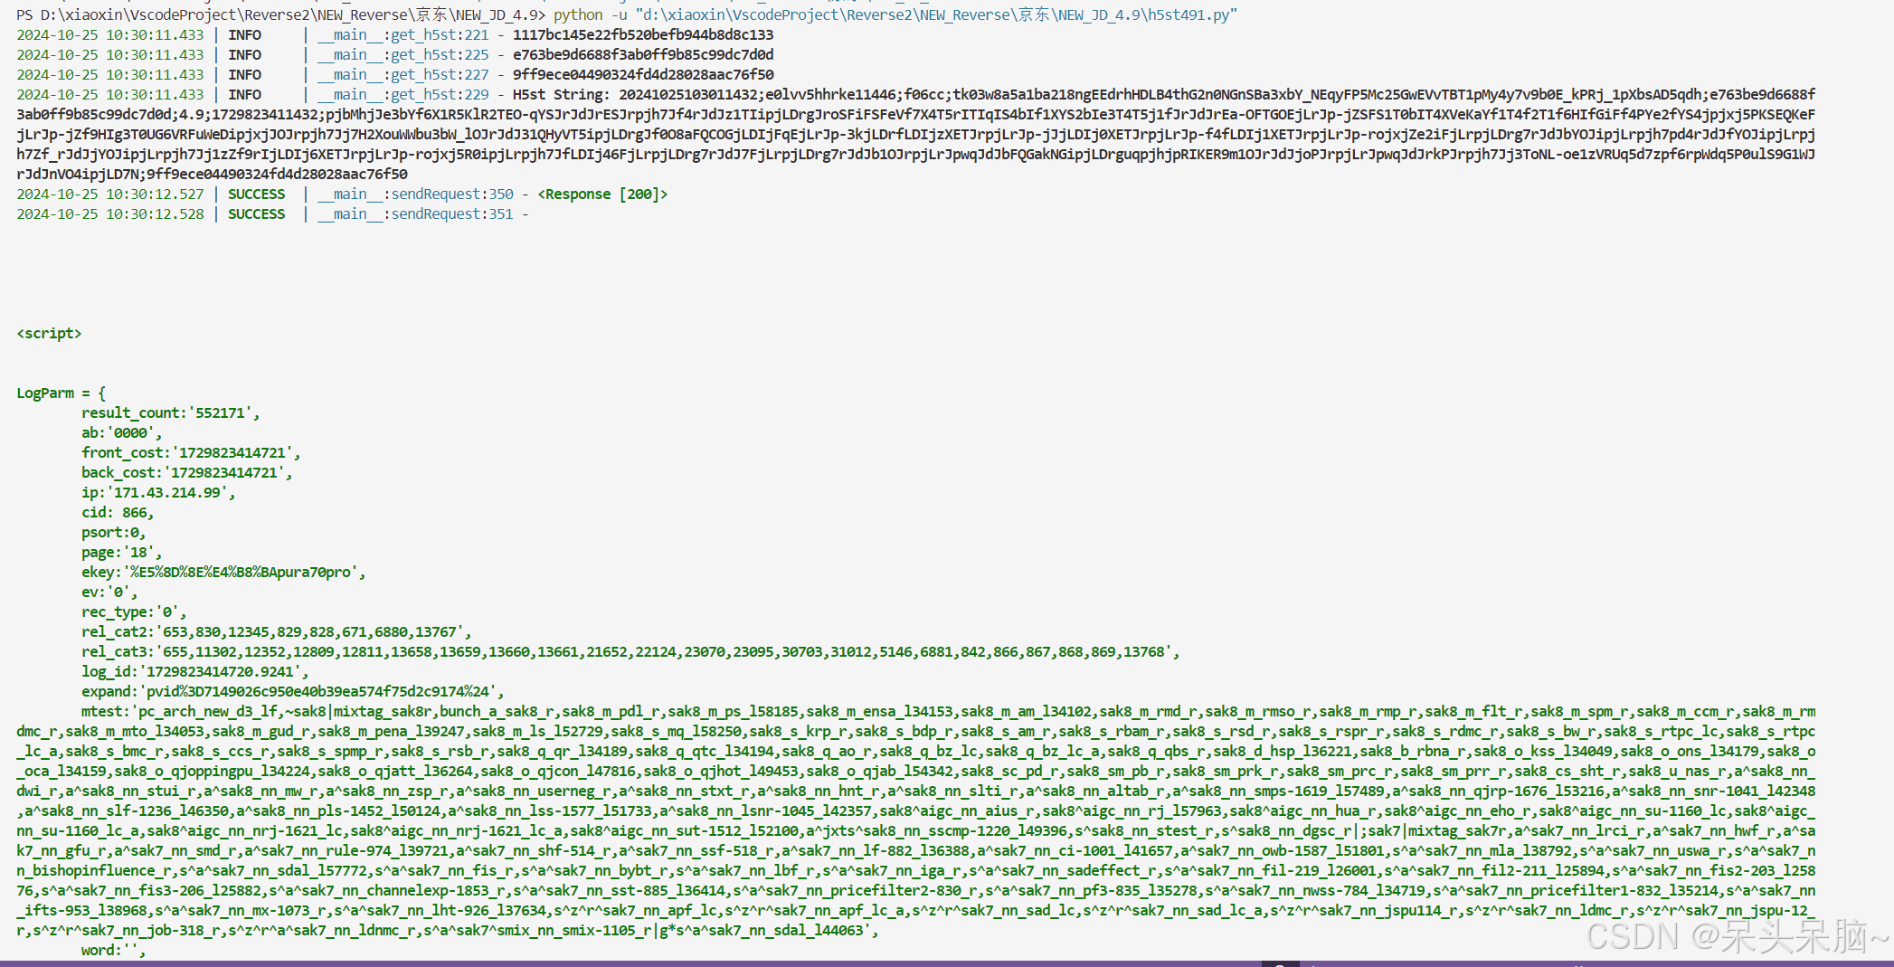The height and width of the screenshot is (967, 1894).
Task: Click '__main__:sendRequest:350' reference
Action: pyautogui.click(x=415, y=194)
